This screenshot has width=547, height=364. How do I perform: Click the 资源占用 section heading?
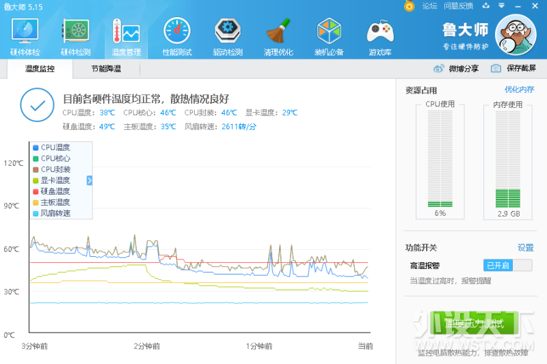(x=421, y=90)
